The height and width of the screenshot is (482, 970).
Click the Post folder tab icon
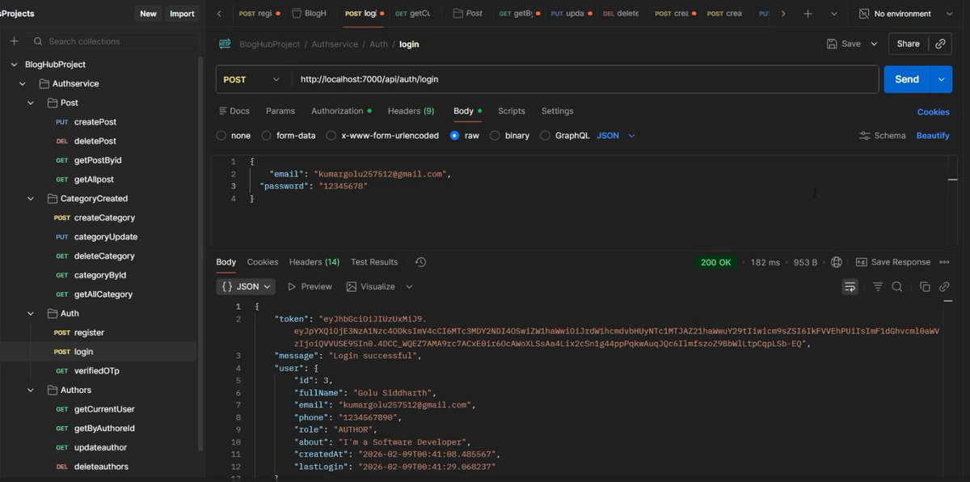point(458,14)
